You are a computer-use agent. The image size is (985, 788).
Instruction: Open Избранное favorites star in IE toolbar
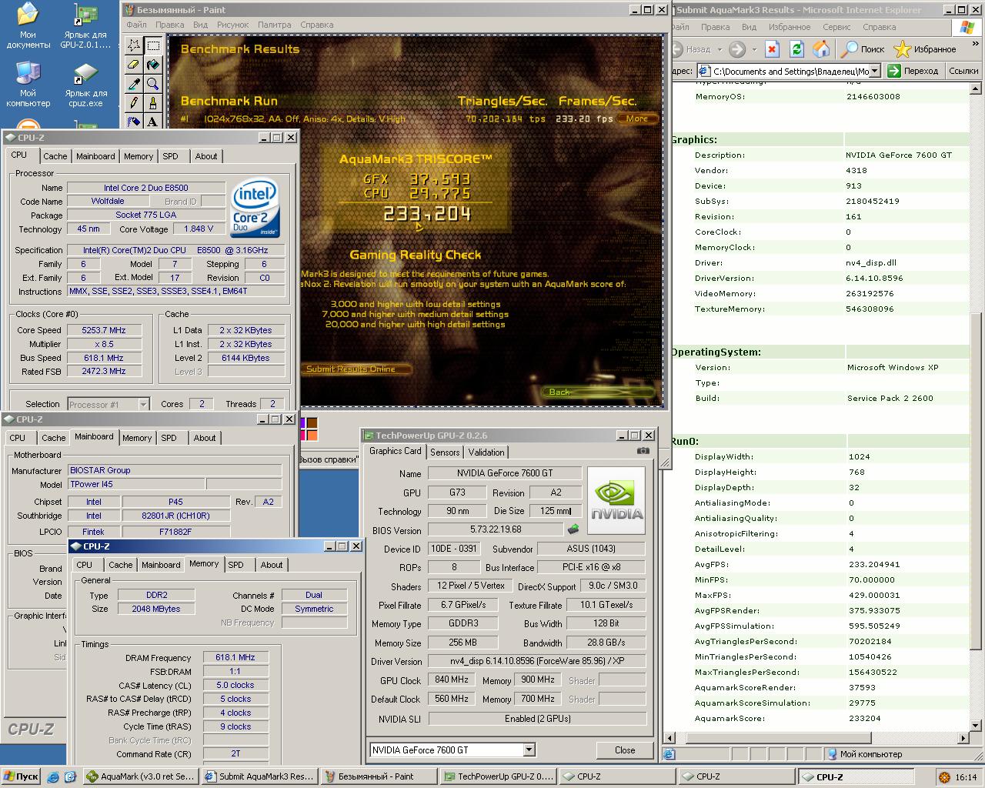(925, 49)
